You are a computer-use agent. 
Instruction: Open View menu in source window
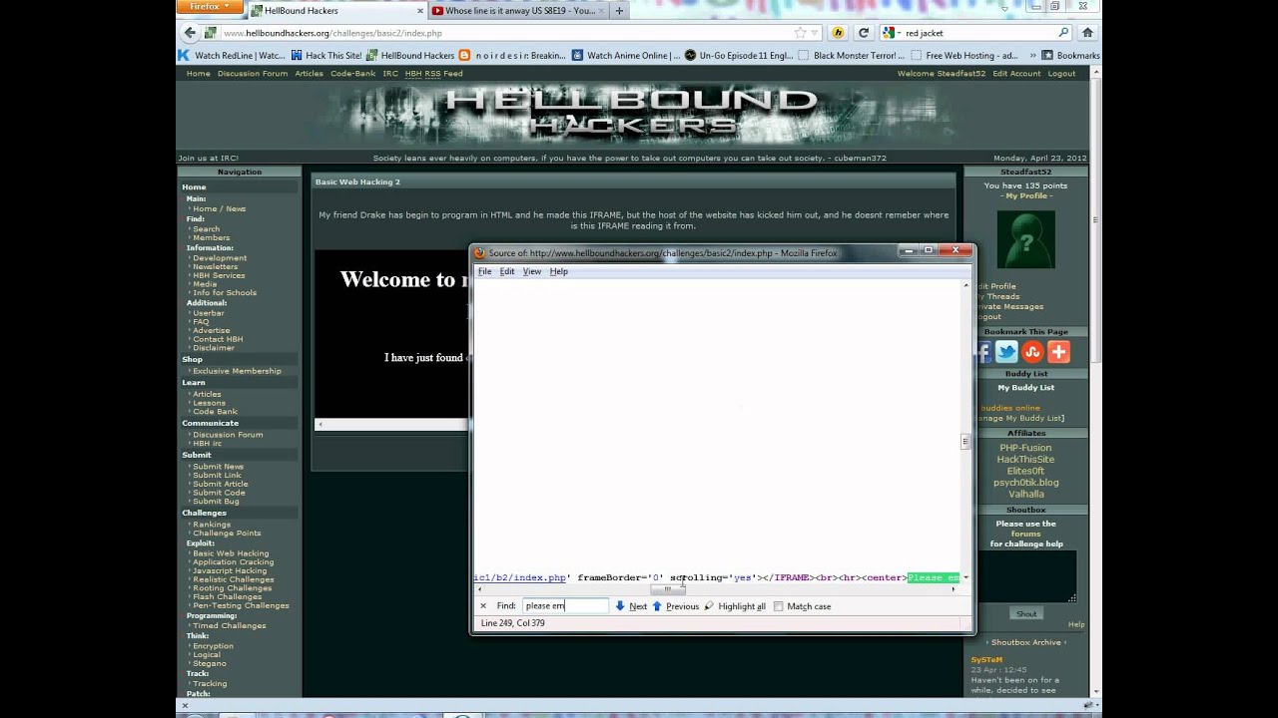tap(532, 271)
